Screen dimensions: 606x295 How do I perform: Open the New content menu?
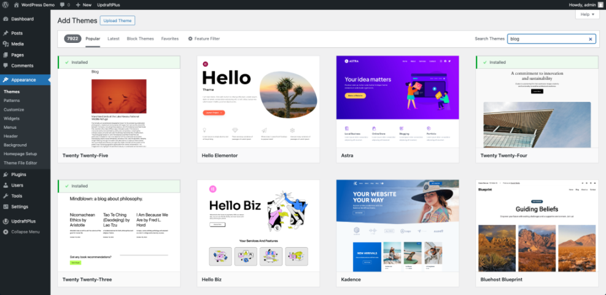84,5
